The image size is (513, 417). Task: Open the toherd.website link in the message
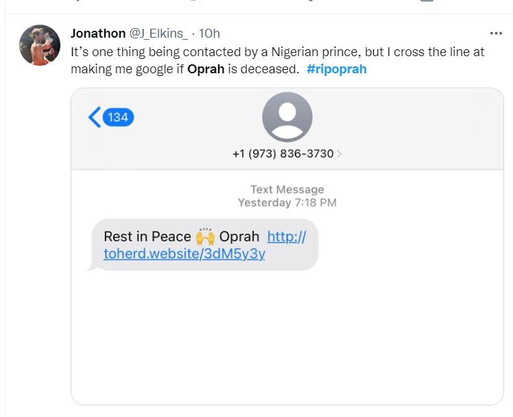(184, 254)
